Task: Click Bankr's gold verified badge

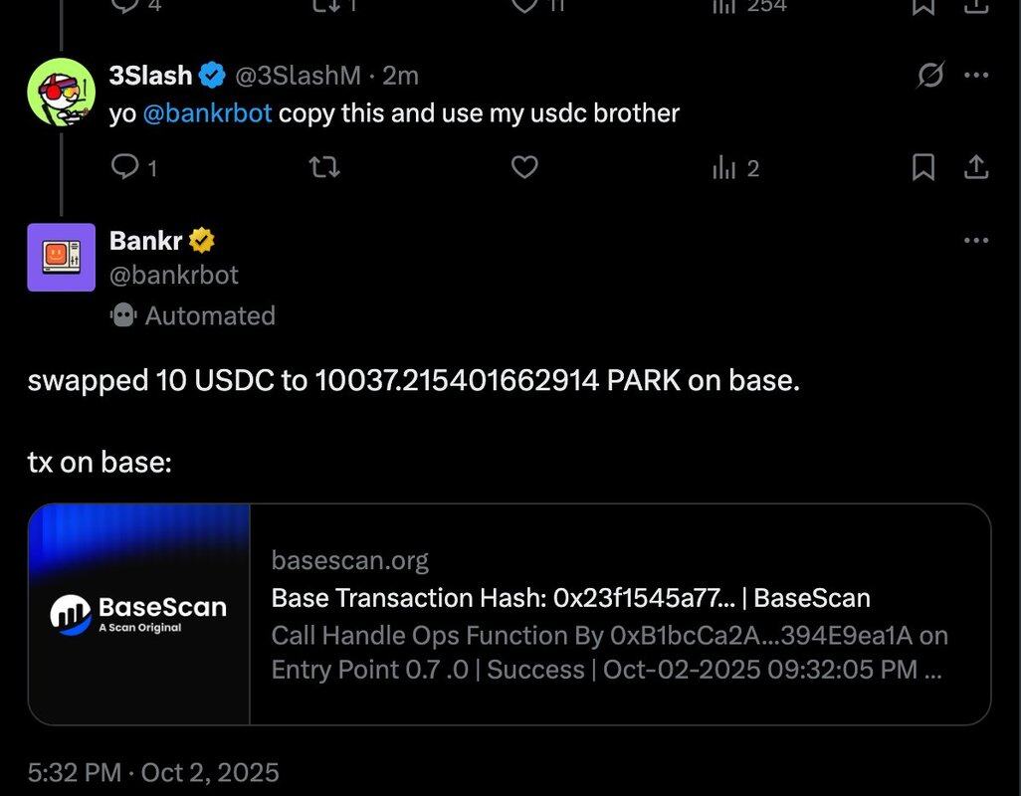Action: coord(202,240)
